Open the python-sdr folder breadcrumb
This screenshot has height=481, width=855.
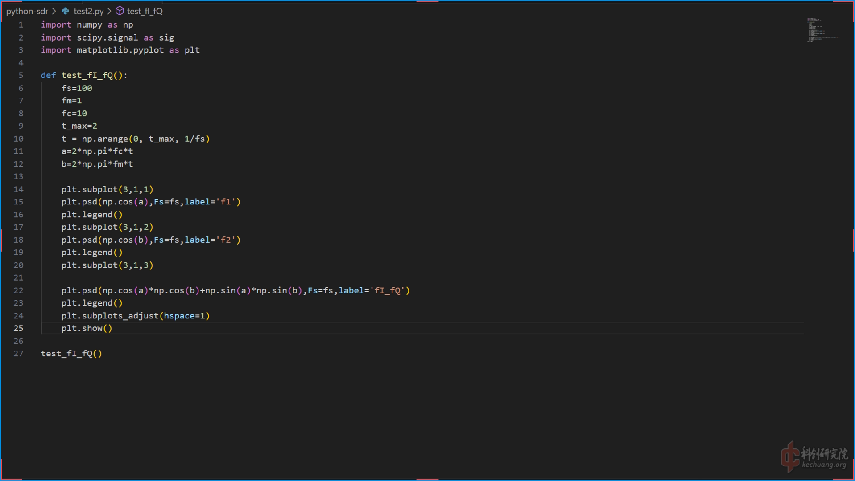click(x=27, y=11)
